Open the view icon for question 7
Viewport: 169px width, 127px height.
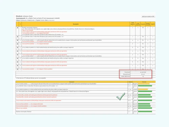point(18,55)
